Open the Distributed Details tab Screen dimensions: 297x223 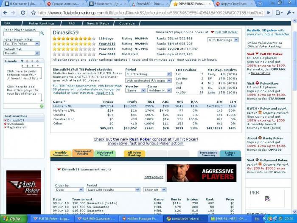tap(105, 154)
